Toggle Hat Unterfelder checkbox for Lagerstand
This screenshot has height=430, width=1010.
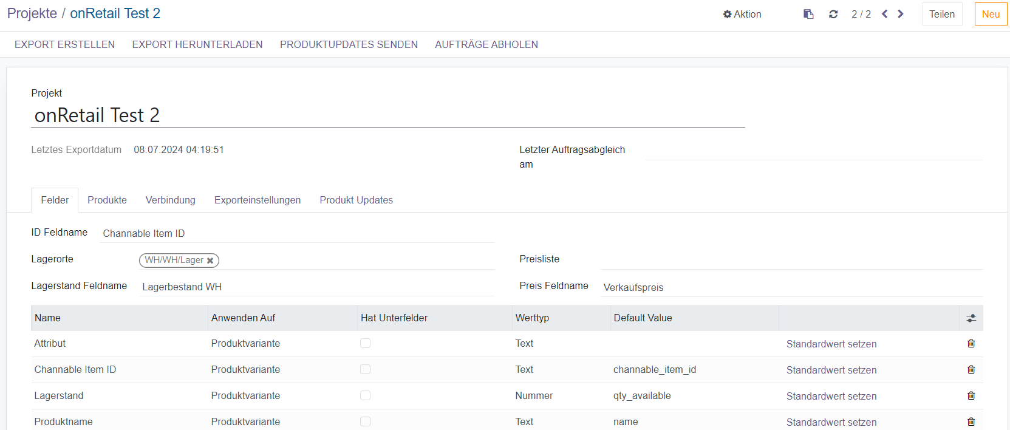[365, 396]
